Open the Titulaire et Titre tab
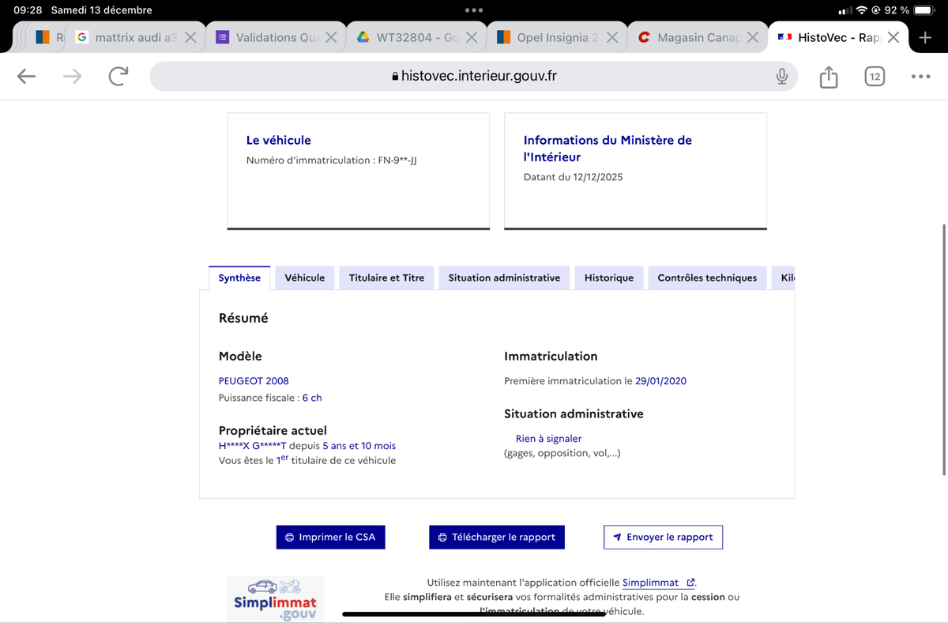 tap(386, 278)
